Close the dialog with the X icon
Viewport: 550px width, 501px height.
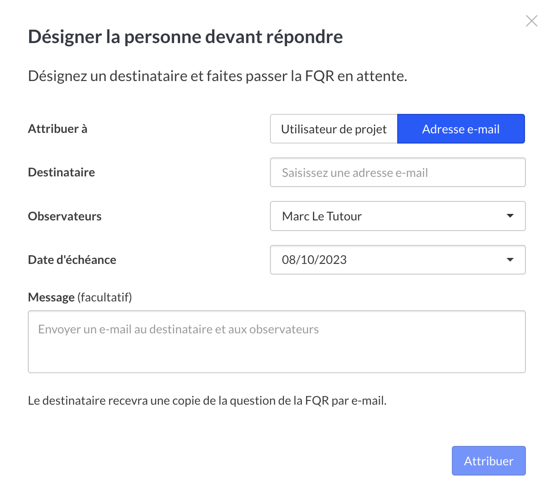[531, 21]
